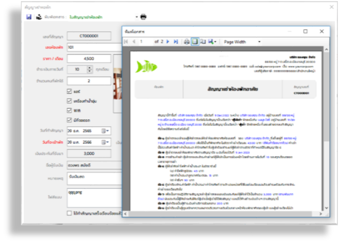The width and height of the screenshot is (339, 244).
Task: Click print icon in preview toolbar
Action: pos(187,42)
